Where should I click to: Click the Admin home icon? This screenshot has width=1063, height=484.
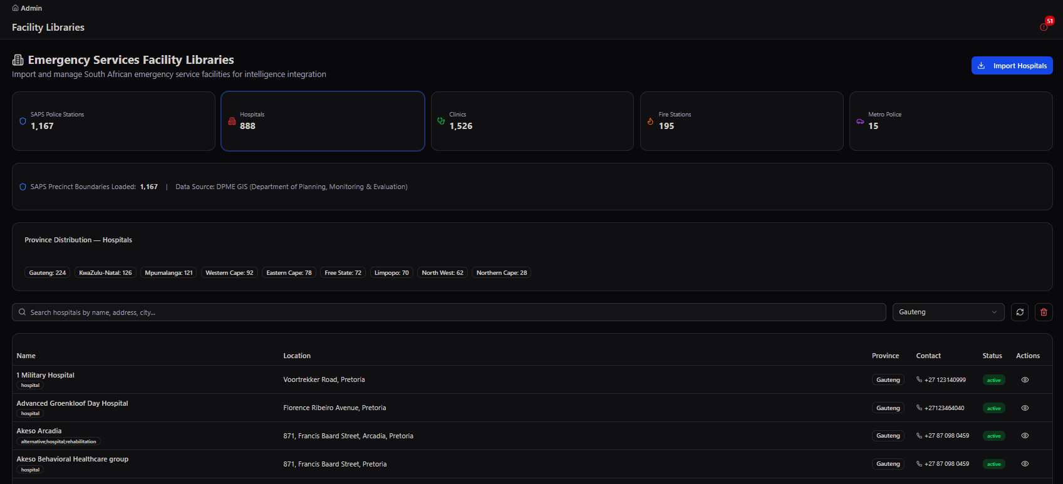[x=16, y=8]
